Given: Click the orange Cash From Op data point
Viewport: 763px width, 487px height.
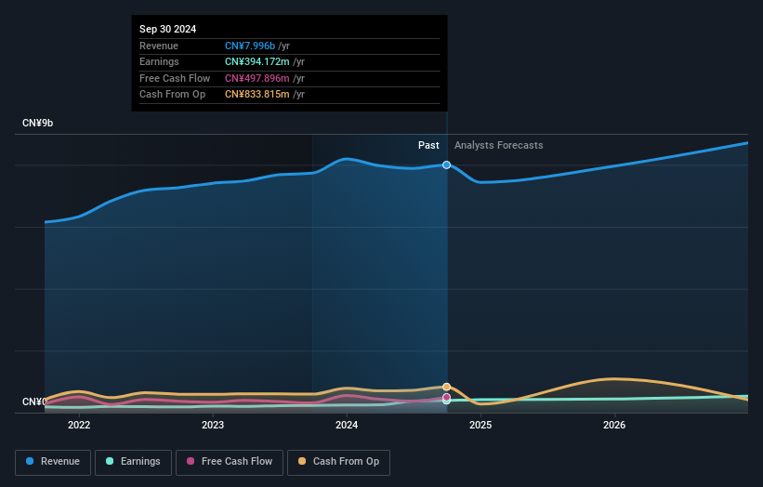Looking at the screenshot, I should [446, 387].
